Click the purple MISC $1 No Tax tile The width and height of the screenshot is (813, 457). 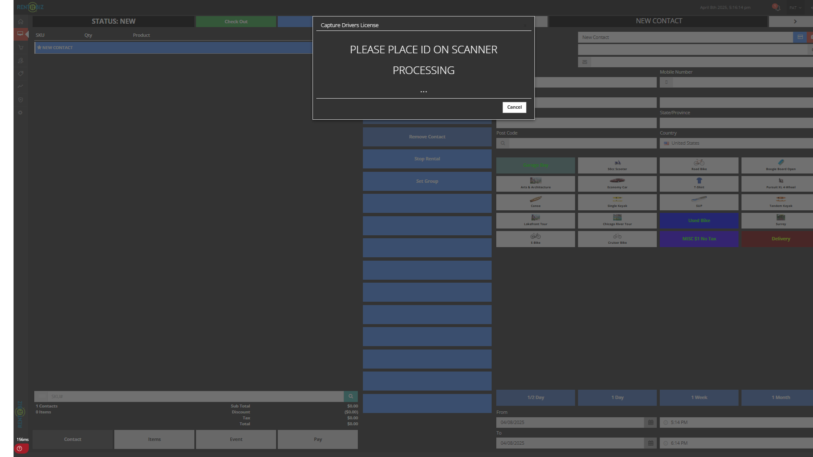pyautogui.click(x=699, y=239)
